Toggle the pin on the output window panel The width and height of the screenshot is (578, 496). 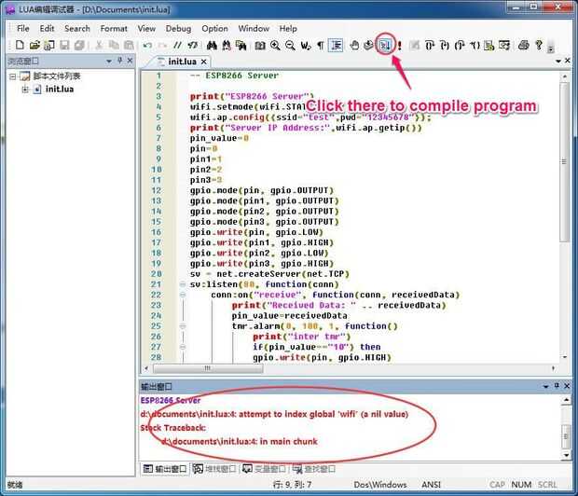(557, 386)
